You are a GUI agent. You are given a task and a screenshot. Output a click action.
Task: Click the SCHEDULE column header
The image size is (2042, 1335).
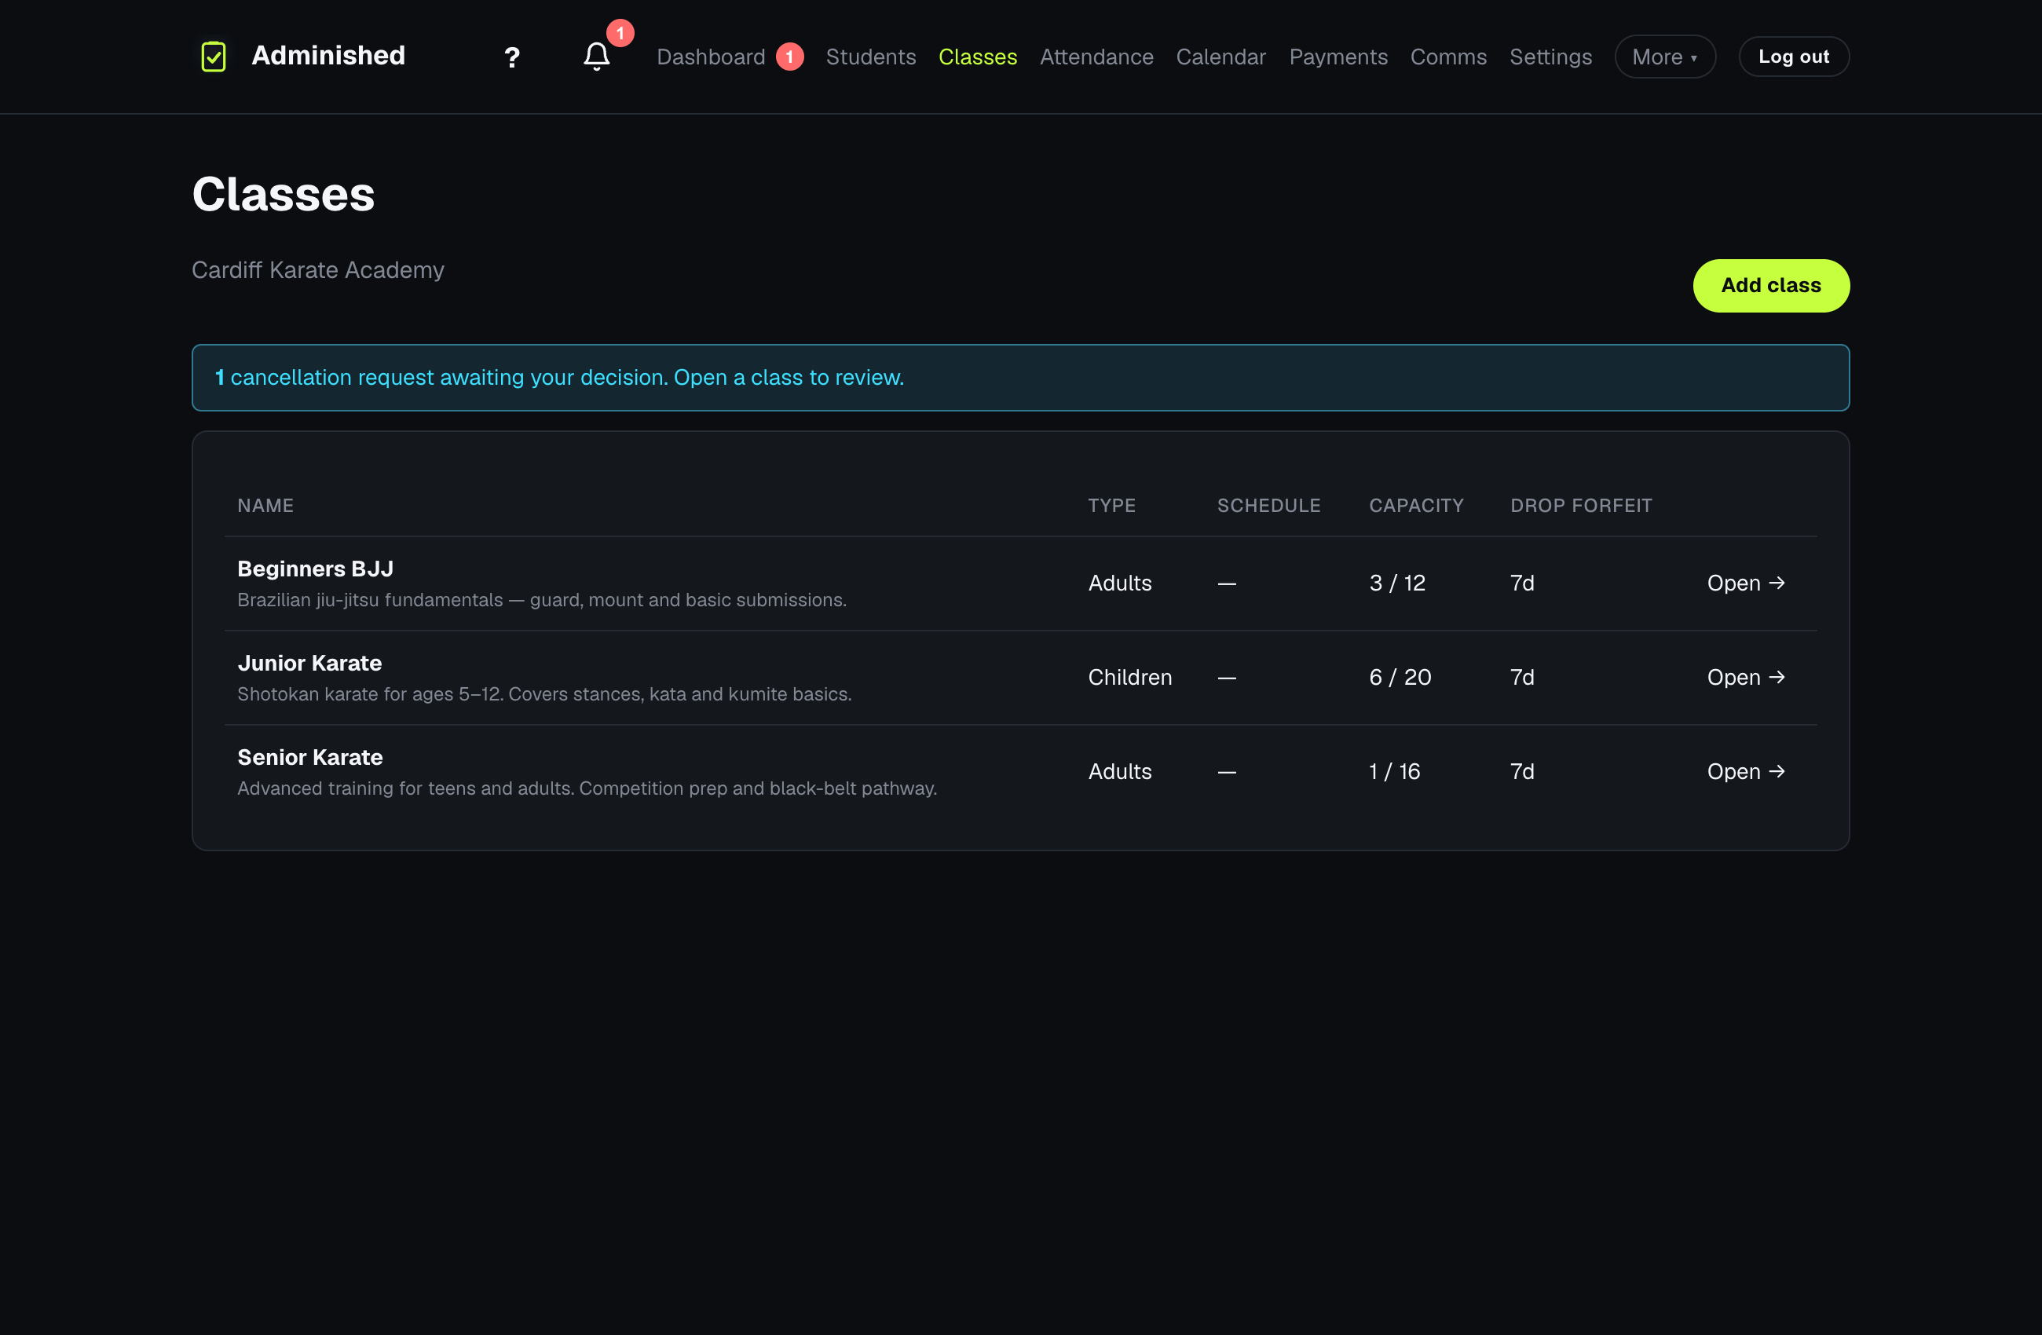(x=1268, y=507)
